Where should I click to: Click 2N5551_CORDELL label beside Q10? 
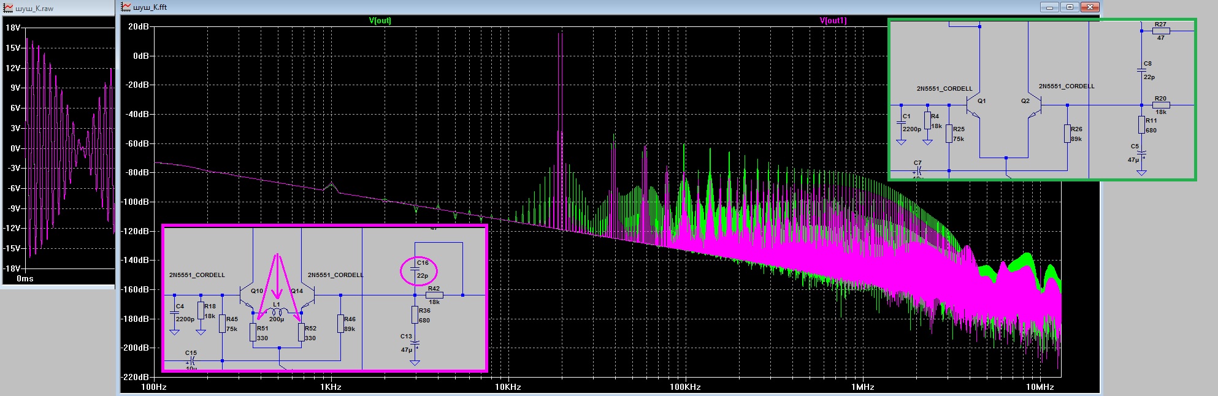point(197,275)
